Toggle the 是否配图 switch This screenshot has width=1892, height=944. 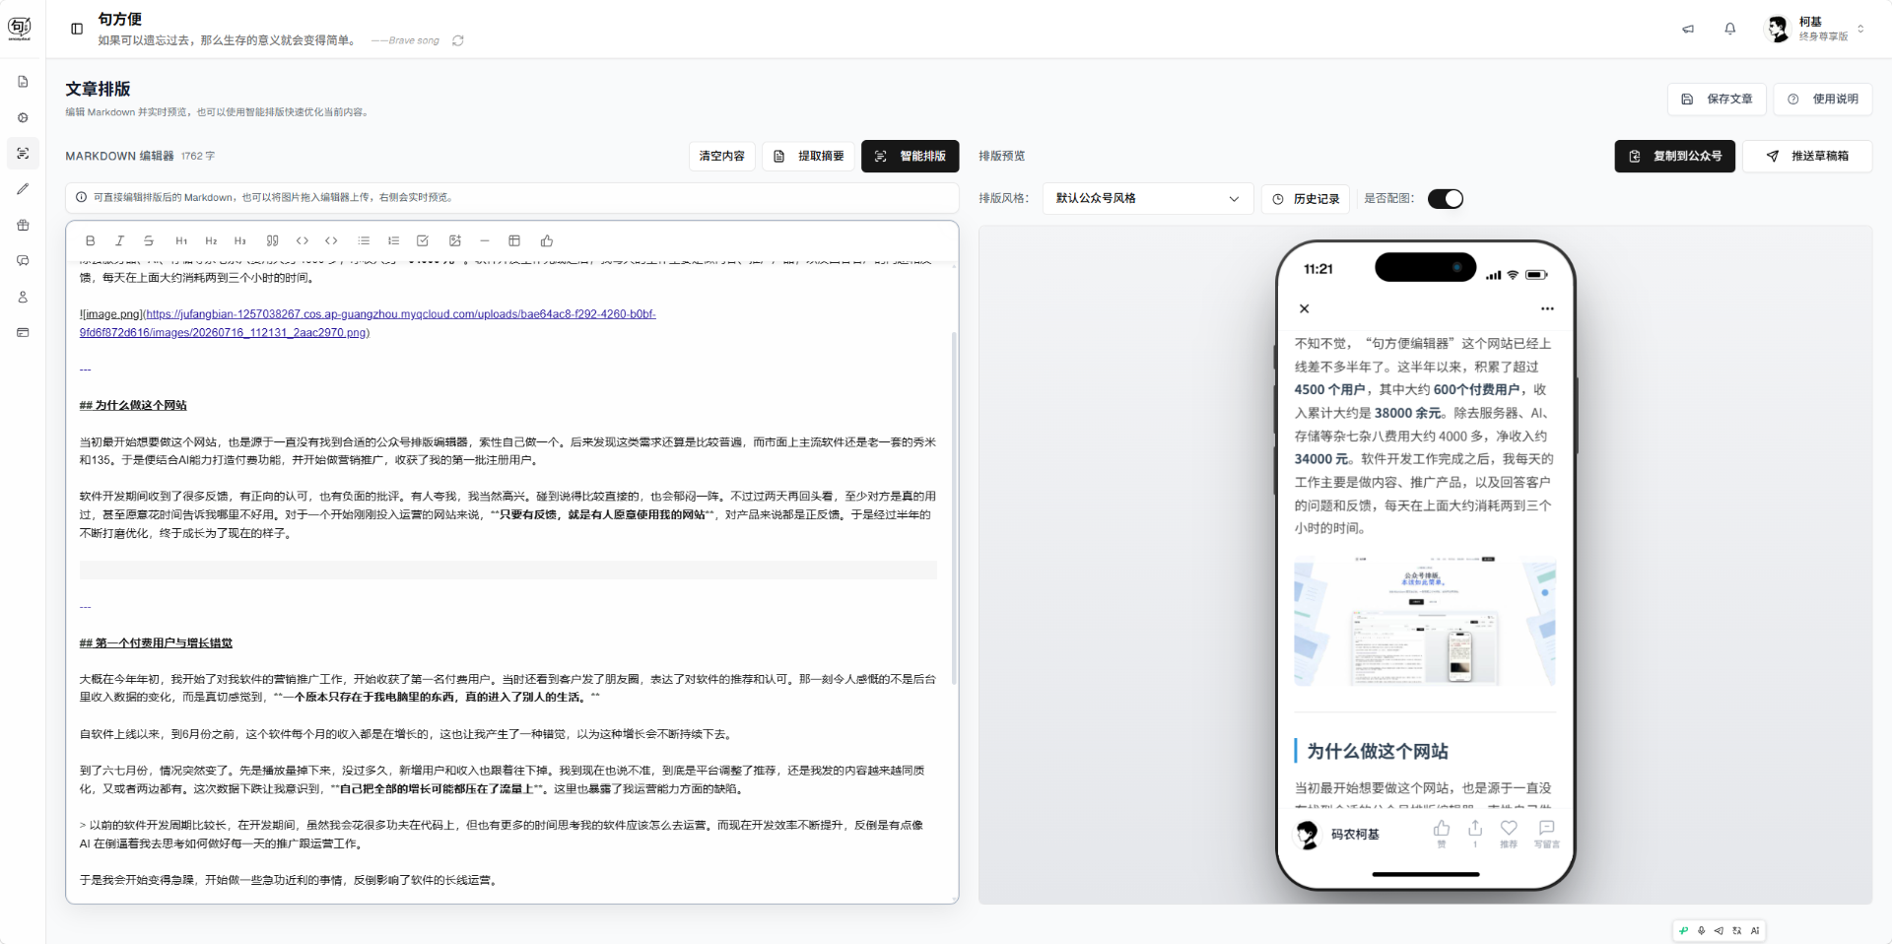[1446, 199]
